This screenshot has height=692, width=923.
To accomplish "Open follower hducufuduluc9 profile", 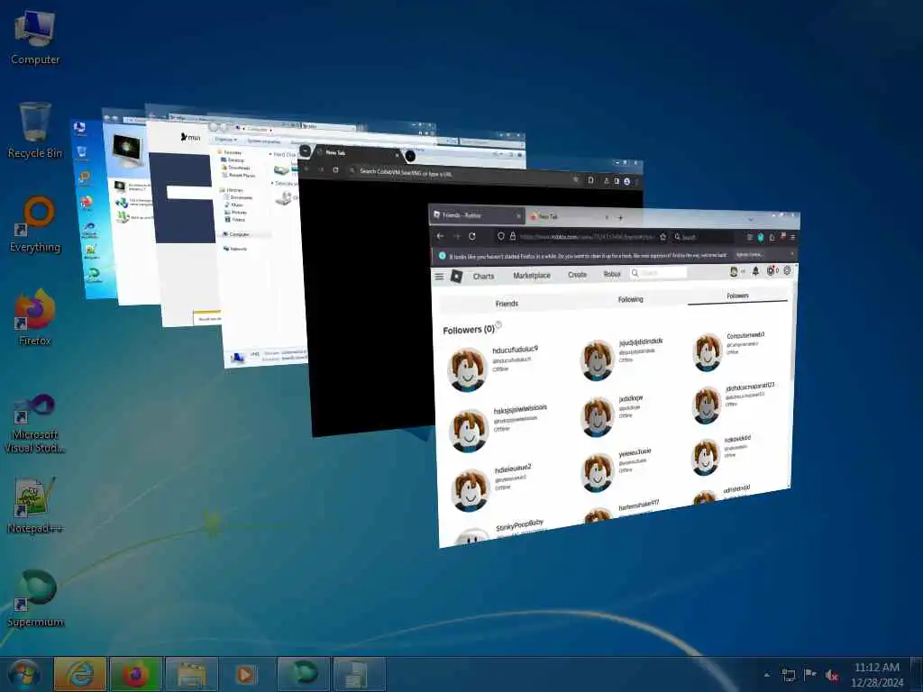I will pyautogui.click(x=515, y=350).
